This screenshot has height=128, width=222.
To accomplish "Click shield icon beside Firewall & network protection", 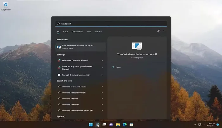I will pos(59,75).
